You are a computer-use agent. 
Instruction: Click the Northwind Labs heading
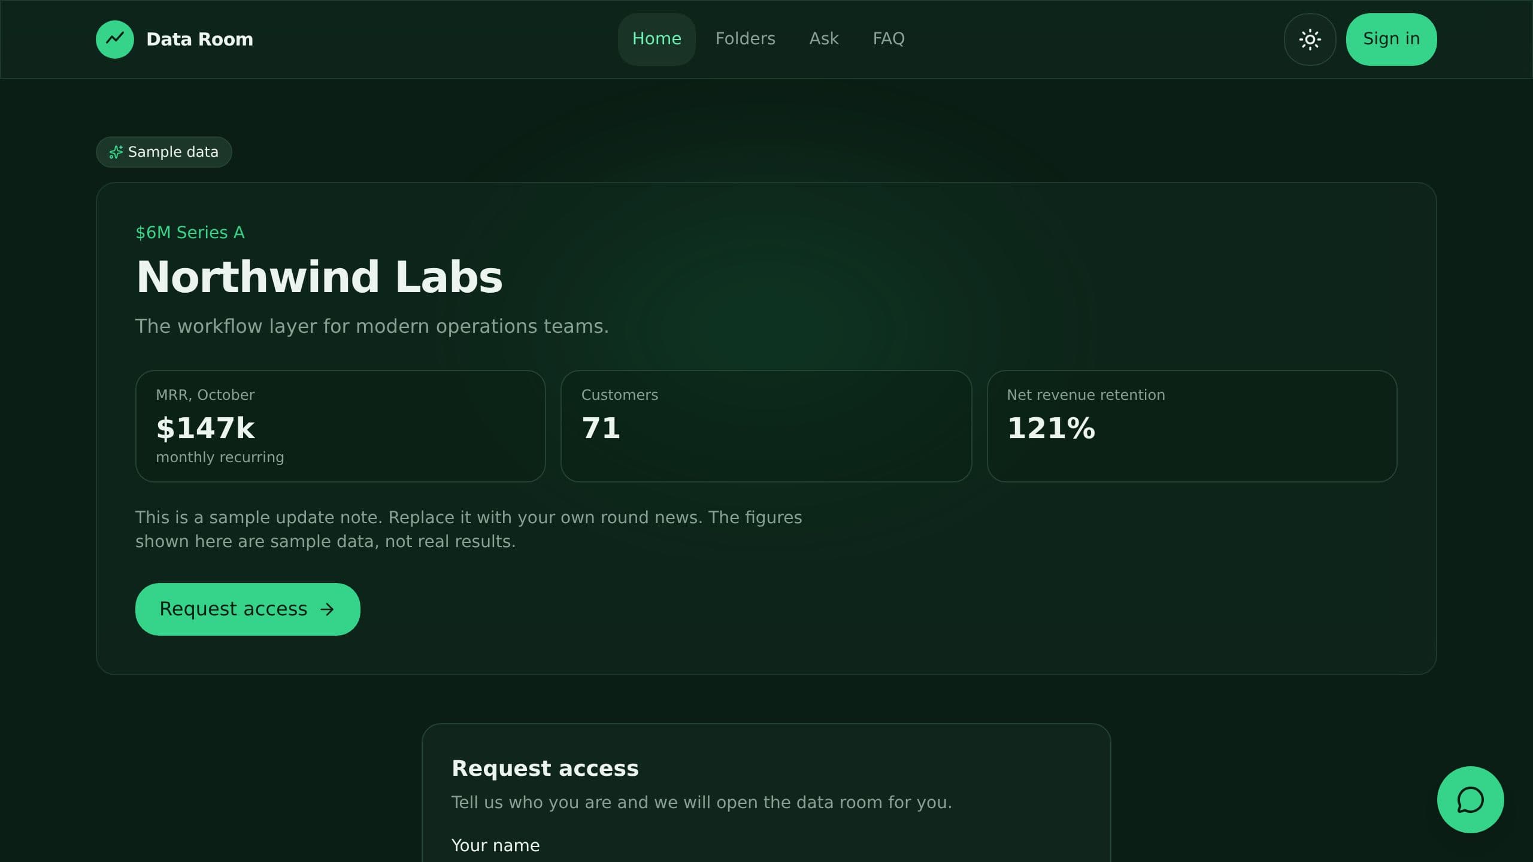click(x=319, y=277)
